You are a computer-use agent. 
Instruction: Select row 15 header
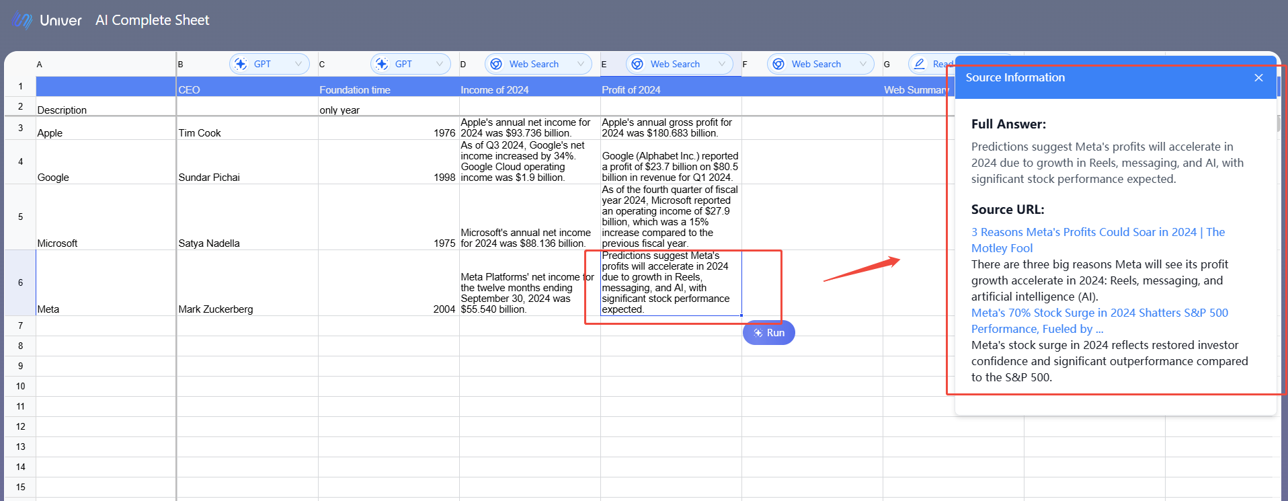click(20, 488)
